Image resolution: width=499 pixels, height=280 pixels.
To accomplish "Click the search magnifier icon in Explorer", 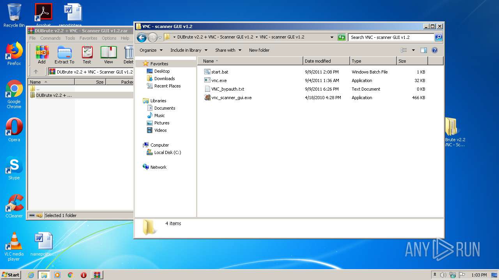I will 438,37.
